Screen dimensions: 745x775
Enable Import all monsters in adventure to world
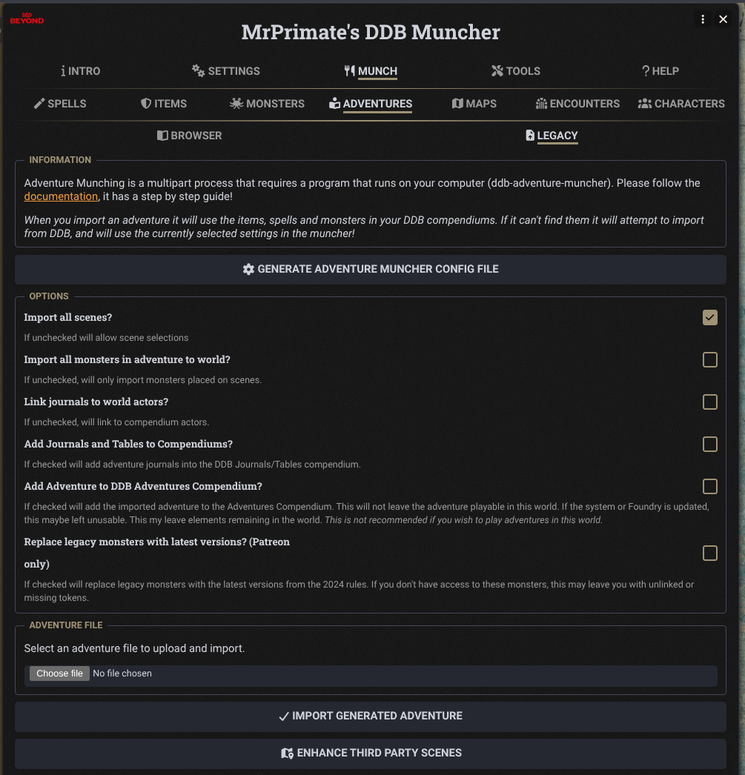tap(710, 360)
